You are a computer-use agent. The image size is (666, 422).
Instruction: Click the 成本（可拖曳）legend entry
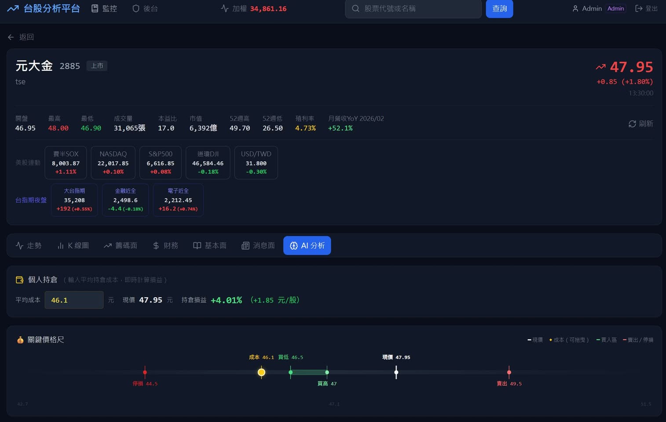point(569,340)
